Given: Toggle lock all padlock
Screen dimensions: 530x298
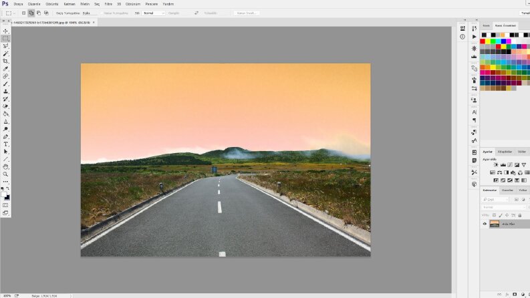Looking at the screenshot, I should [x=520, y=215].
